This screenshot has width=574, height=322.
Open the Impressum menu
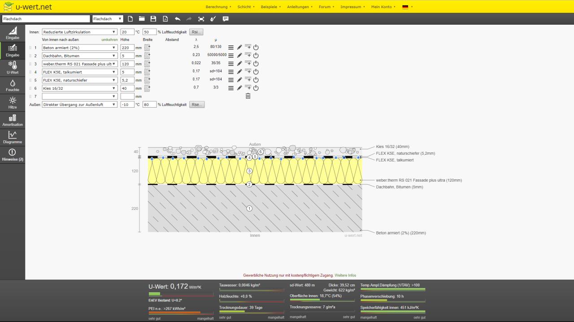coord(352,7)
